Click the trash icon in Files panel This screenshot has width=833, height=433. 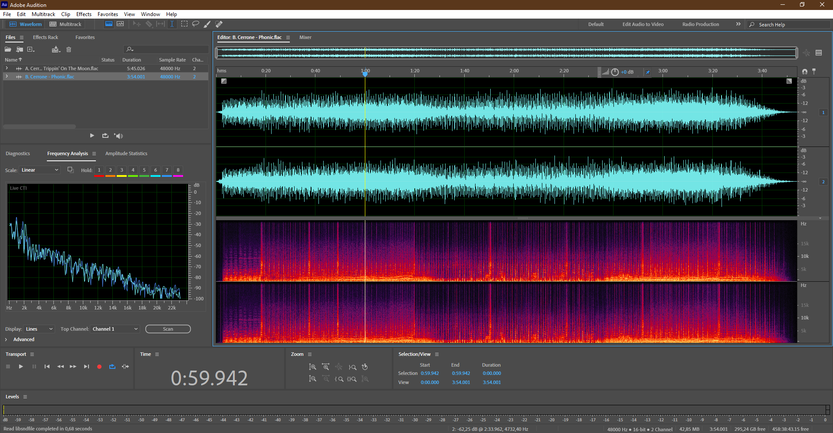pos(69,49)
